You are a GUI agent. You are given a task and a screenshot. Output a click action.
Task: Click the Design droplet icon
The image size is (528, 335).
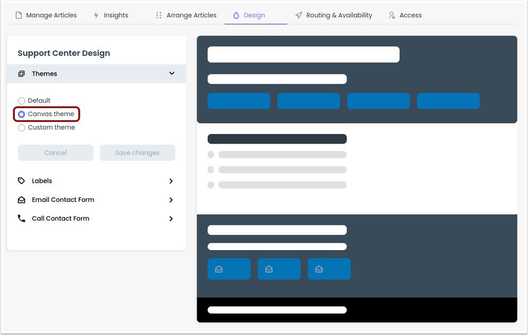(x=236, y=15)
